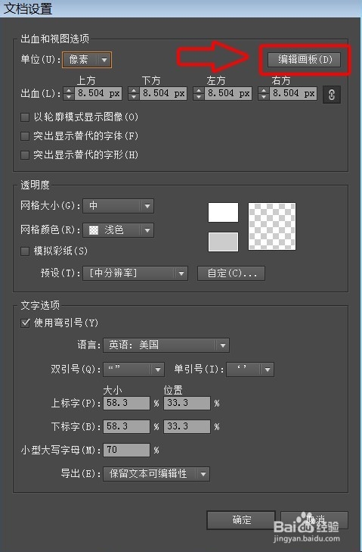
Task: Click the 小型大写字母 percentage field
Action: (x=126, y=450)
